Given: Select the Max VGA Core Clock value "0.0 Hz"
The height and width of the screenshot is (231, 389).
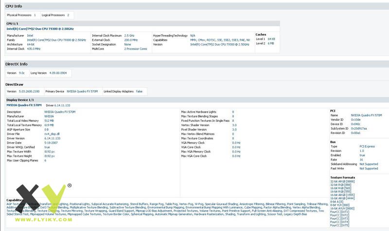Looking at the screenshot, I should [236, 156].
